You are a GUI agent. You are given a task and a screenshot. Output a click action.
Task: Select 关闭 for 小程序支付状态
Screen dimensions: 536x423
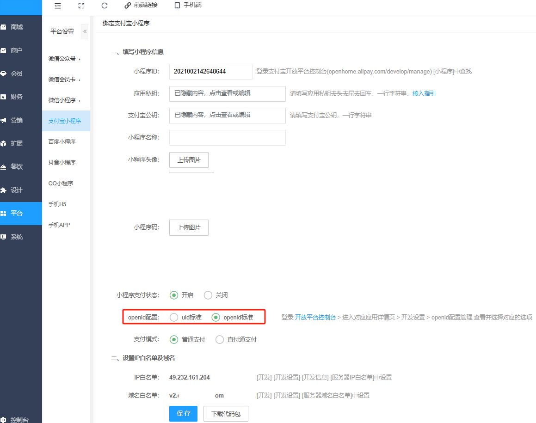(208, 295)
